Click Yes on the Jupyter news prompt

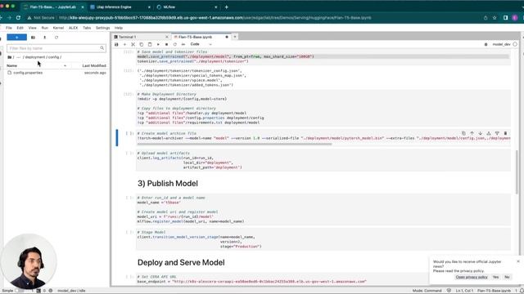495,277
